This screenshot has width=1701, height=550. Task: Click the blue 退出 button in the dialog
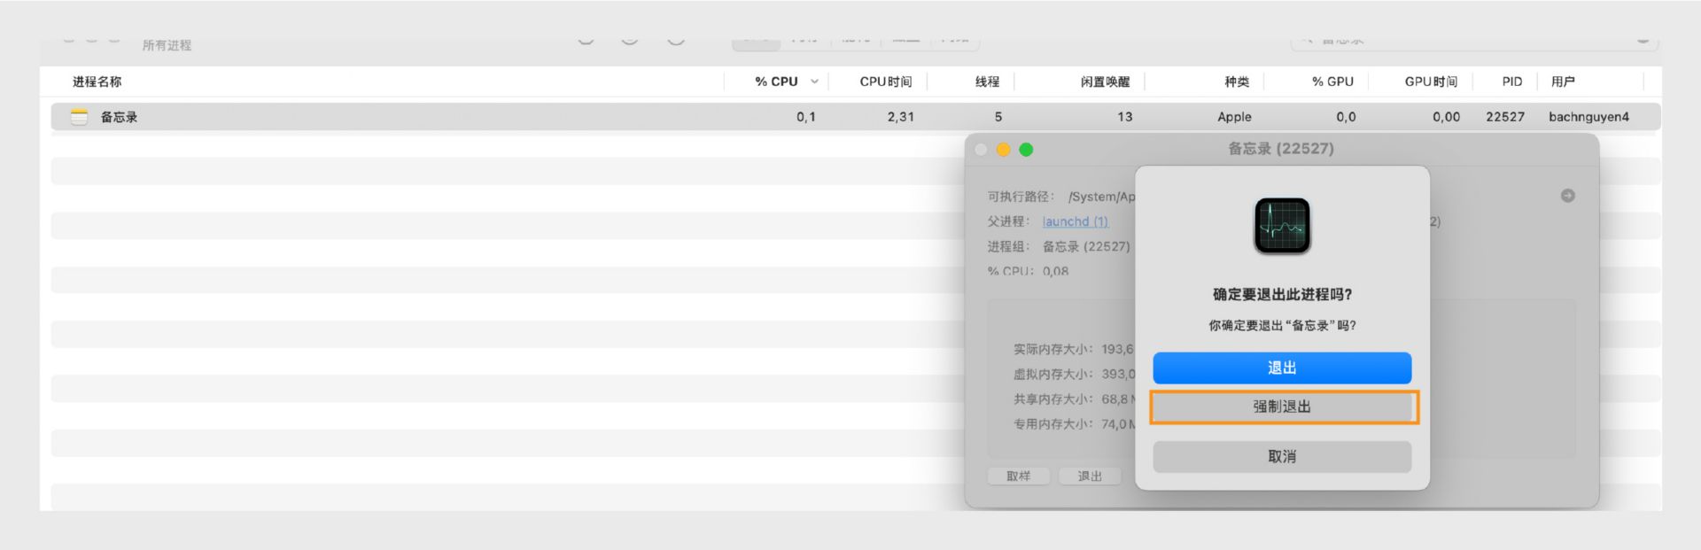tap(1282, 368)
